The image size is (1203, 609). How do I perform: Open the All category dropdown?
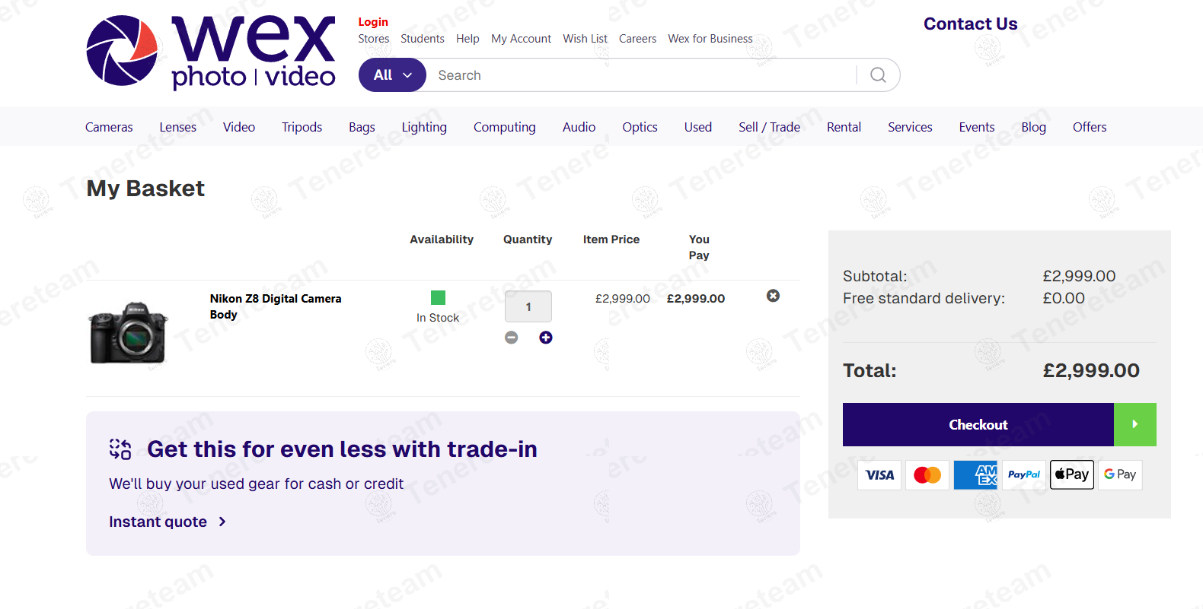392,75
